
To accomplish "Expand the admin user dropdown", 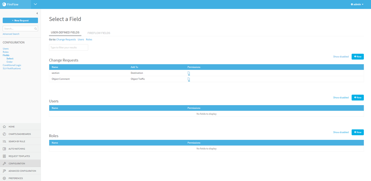I will coord(357,4).
